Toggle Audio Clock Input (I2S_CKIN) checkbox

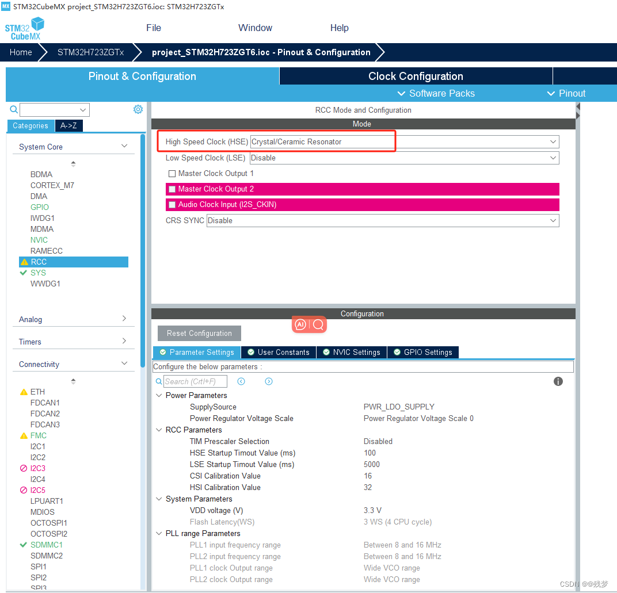point(172,205)
